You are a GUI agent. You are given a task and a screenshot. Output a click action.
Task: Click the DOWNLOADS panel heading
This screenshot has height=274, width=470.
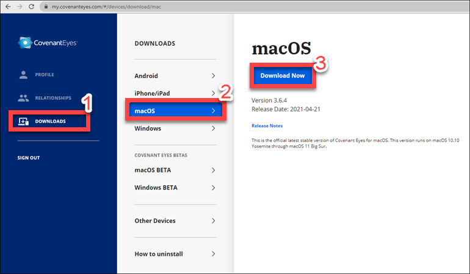pos(154,43)
